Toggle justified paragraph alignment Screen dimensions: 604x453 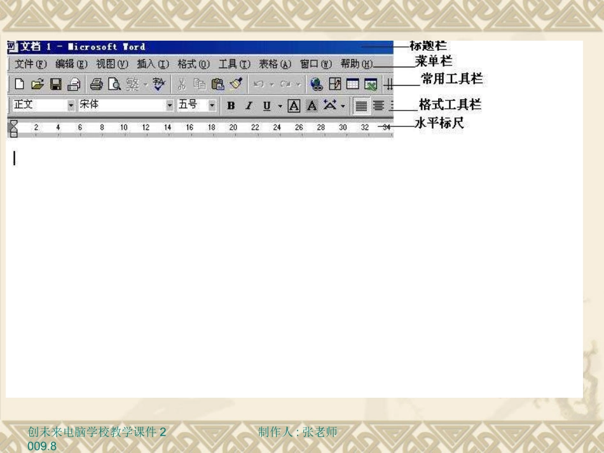(361, 105)
